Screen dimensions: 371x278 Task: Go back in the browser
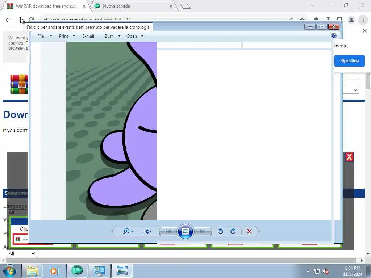(x=8, y=20)
